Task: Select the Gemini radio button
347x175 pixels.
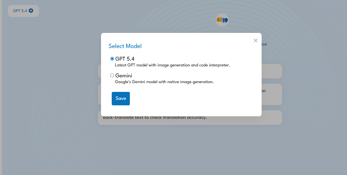Action: pyautogui.click(x=112, y=75)
